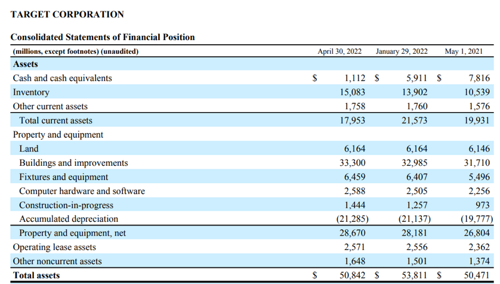Click the buildings value 33,300
This screenshot has width=500, height=284.
353,163
